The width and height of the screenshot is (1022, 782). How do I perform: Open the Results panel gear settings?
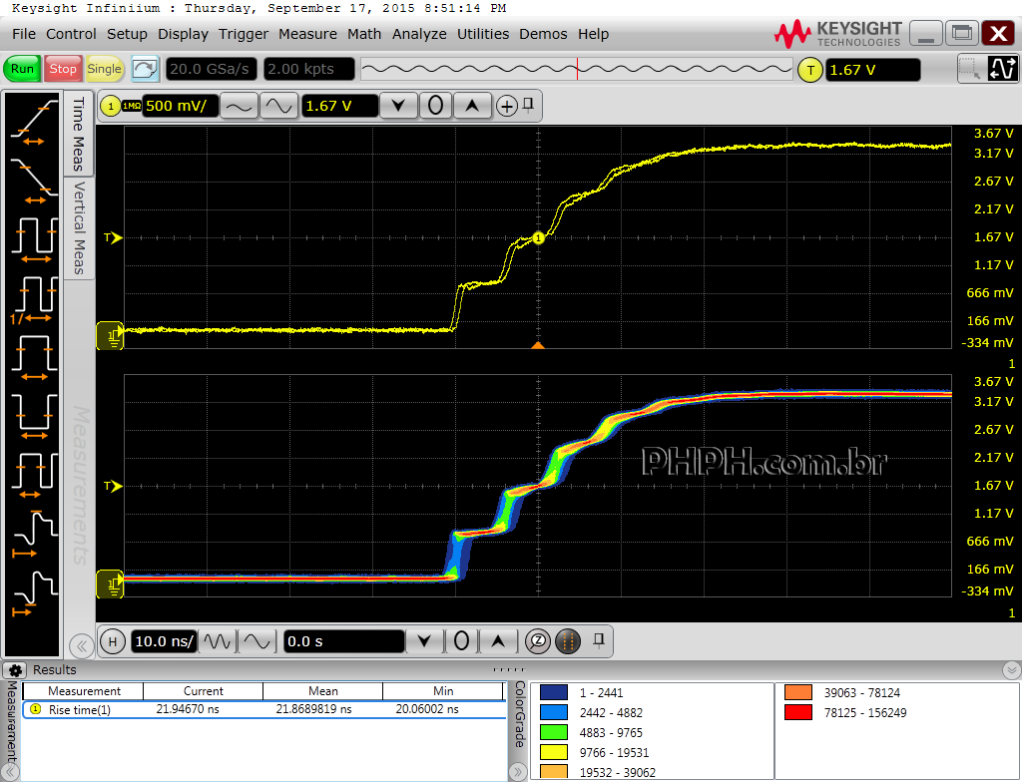(15, 670)
